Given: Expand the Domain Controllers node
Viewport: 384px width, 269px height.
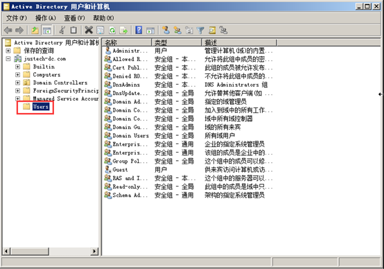Looking at the screenshot, I should click(x=17, y=83).
